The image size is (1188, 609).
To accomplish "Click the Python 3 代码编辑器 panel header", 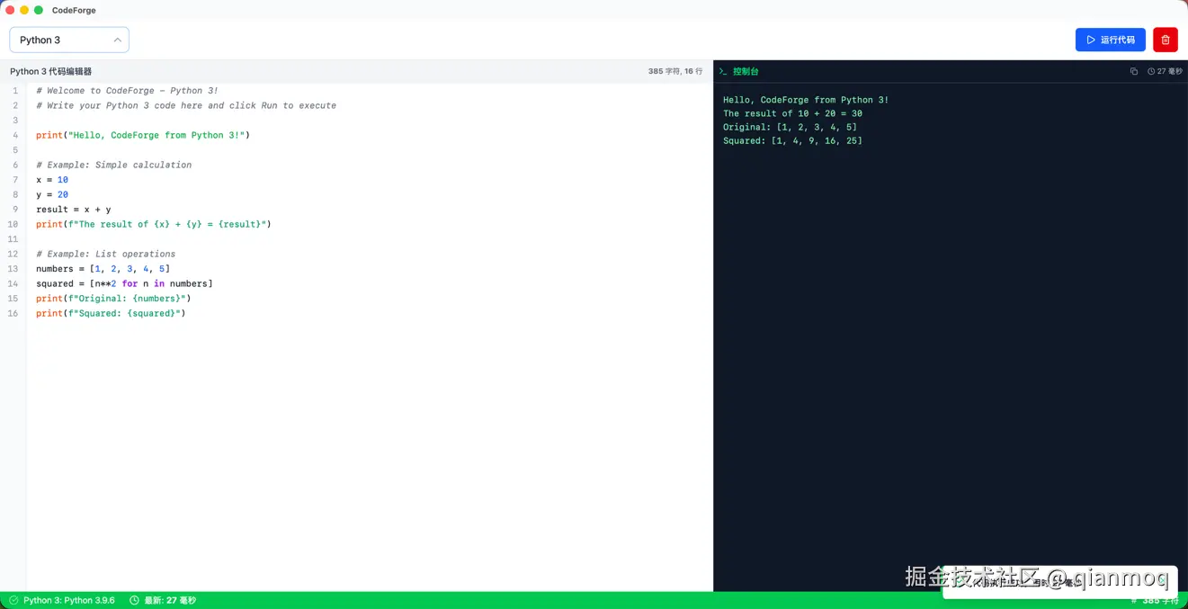I will click(51, 71).
